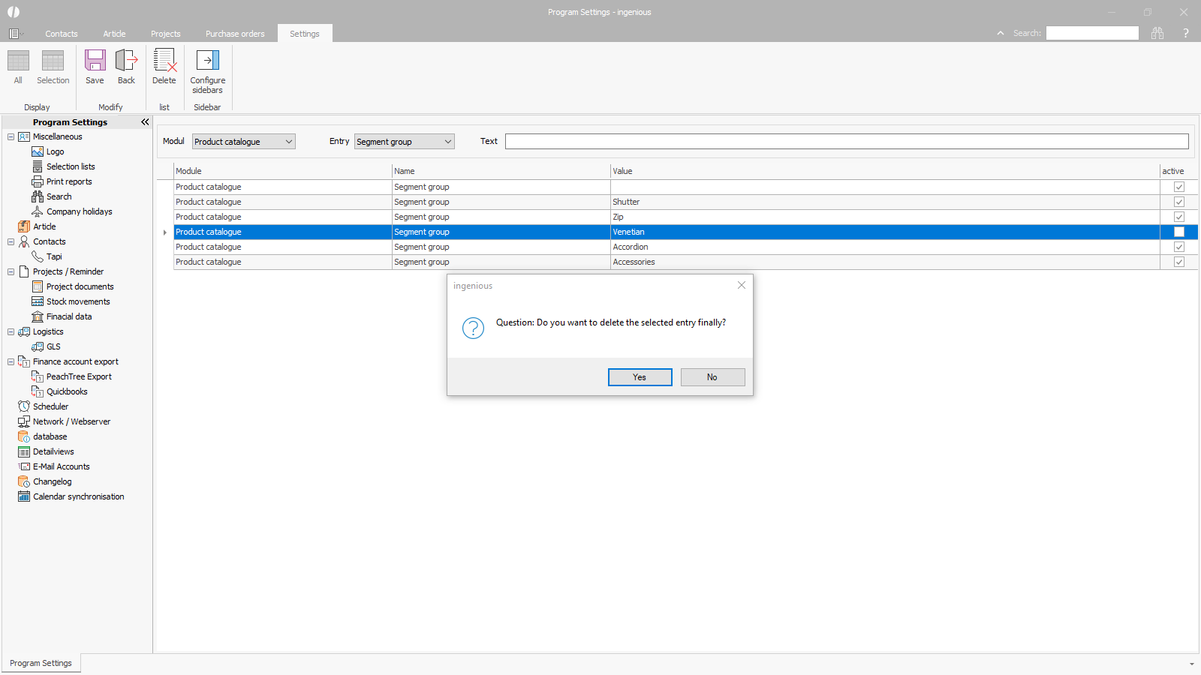Screen dimensions: 1201x675
Task: Collapse the Miscellaneous tree node
Action: 11,136
